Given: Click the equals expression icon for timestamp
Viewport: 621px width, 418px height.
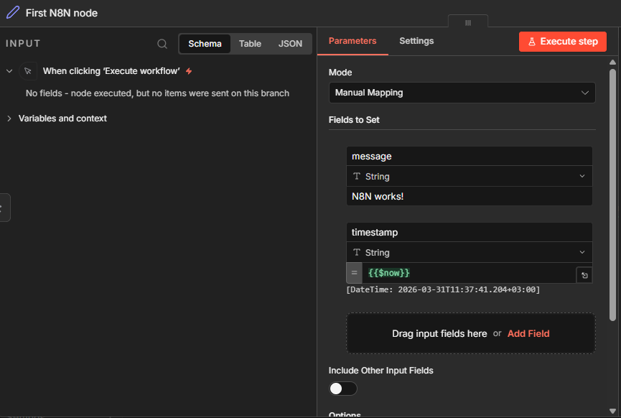Looking at the screenshot, I should [x=354, y=273].
